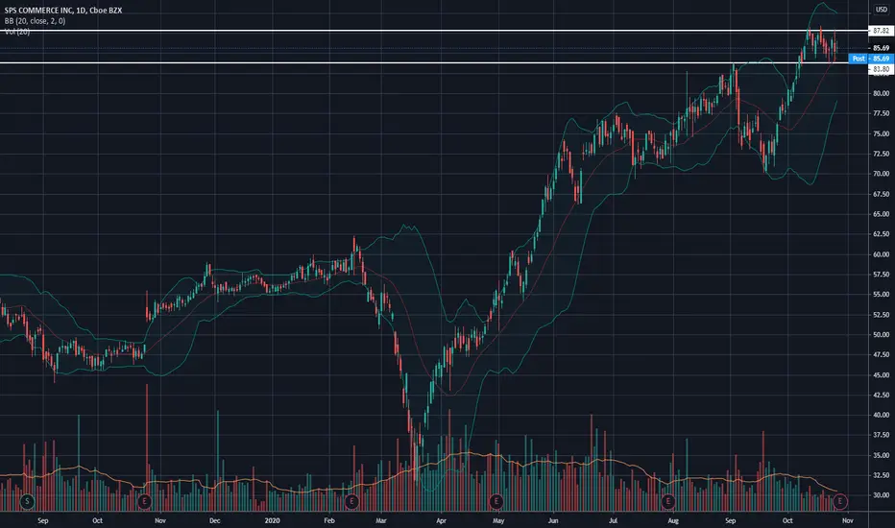Click the 80.00 price axis label
The height and width of the screenshot is (528, 895).
(882, 94)
